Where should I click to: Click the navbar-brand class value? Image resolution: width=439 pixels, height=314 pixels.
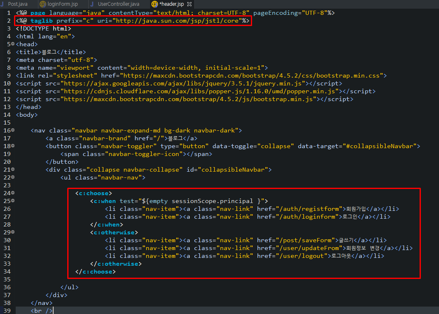point(105,138)
